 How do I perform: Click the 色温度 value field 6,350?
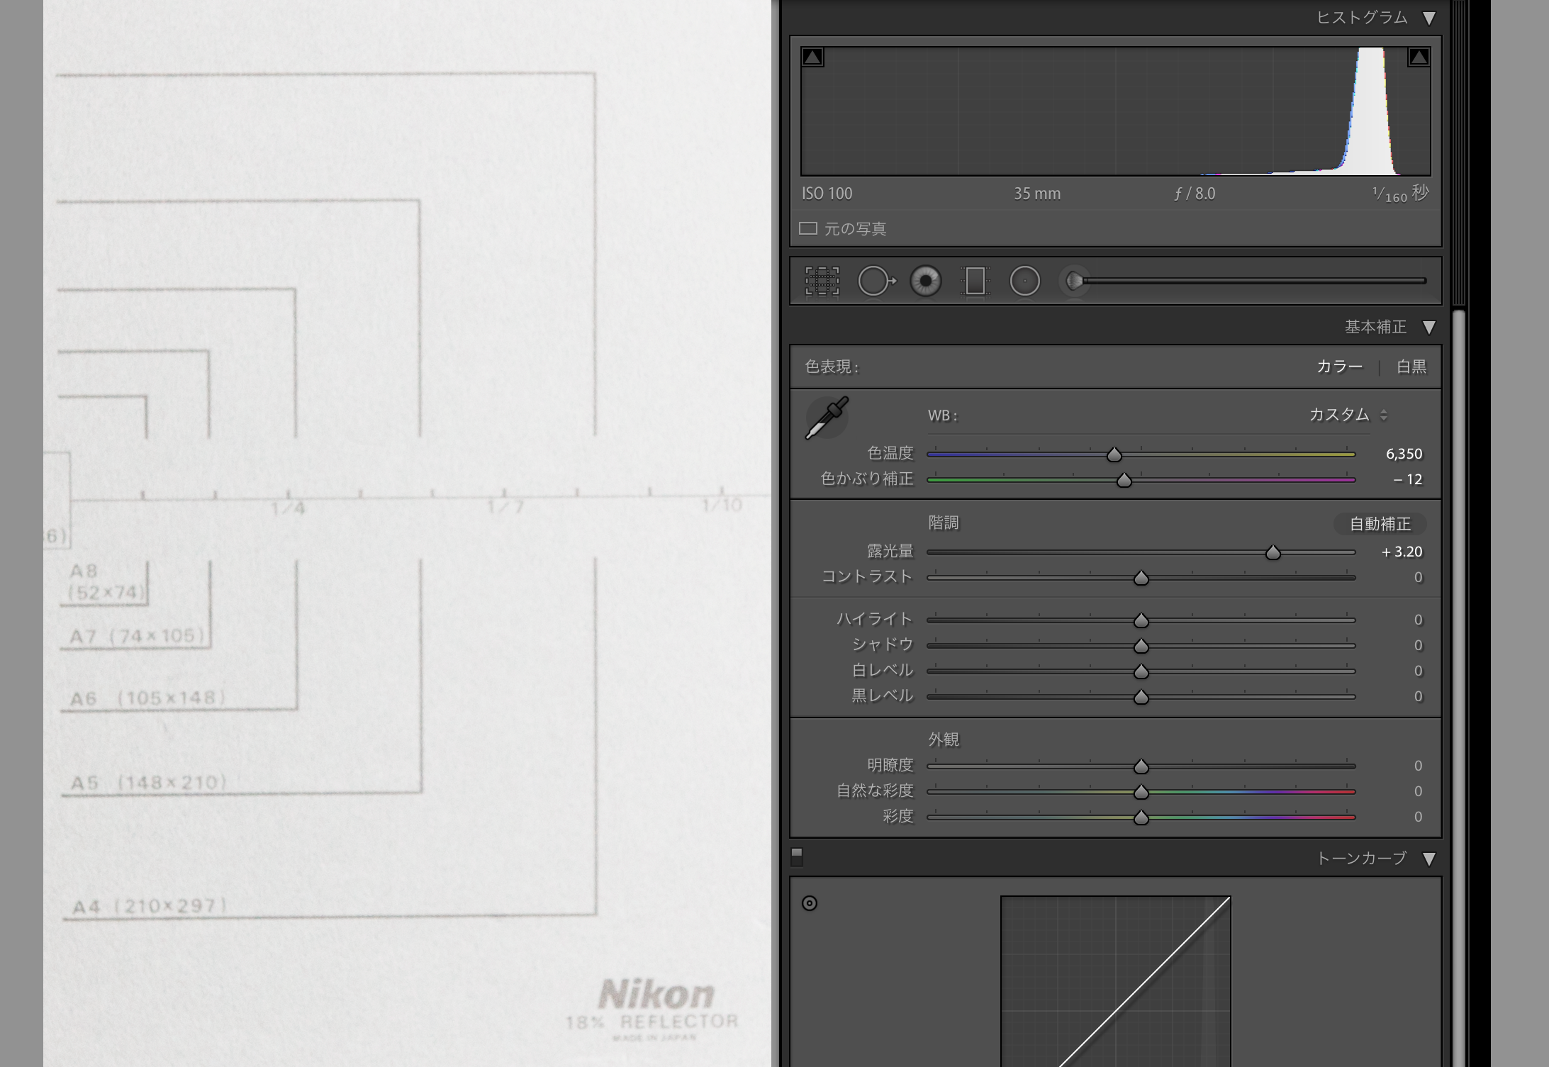1403,454
